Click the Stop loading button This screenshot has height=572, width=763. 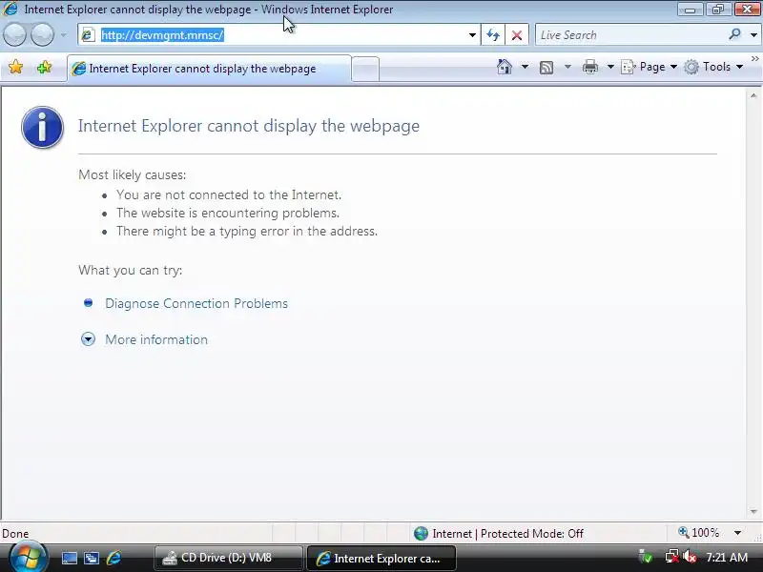tap(517, 35)
